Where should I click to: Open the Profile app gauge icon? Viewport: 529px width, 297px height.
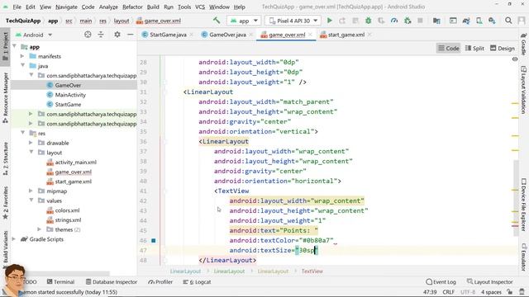(394, 21)
